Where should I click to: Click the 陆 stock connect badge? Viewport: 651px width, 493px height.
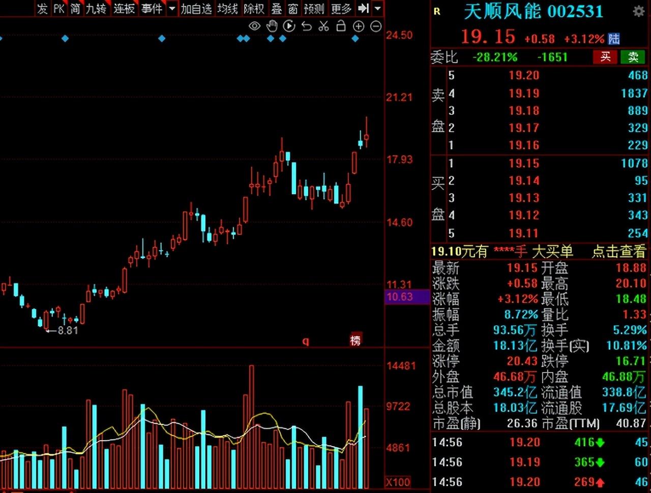[614, 39]
